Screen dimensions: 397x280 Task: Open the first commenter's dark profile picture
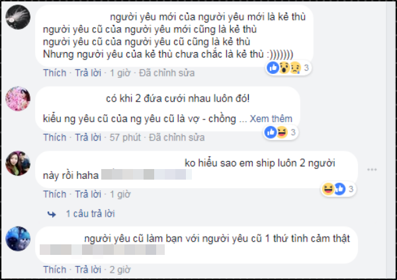click(x=18, y=17)
